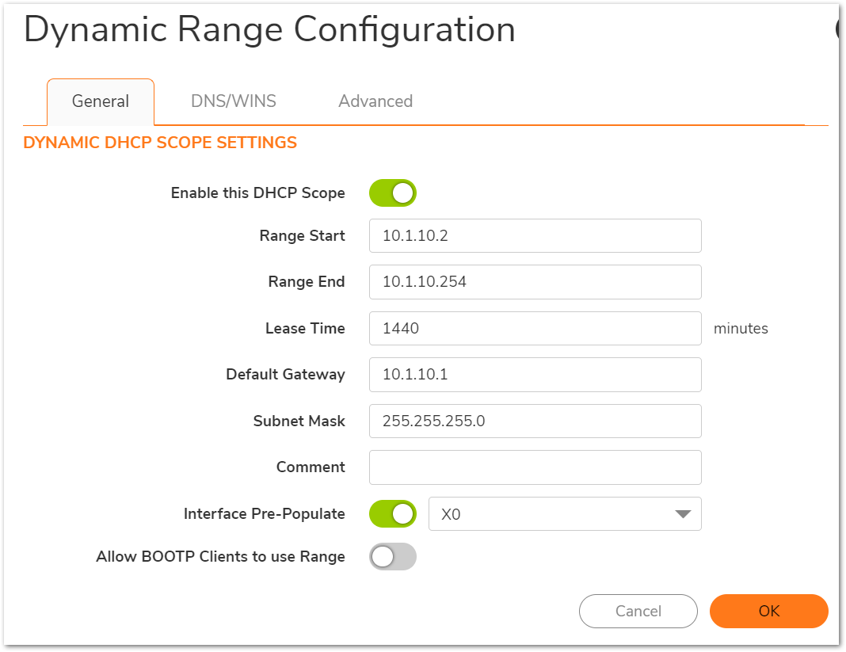
Task: Disable the Enable this DHCP Scope toggle
Action: 393,193
